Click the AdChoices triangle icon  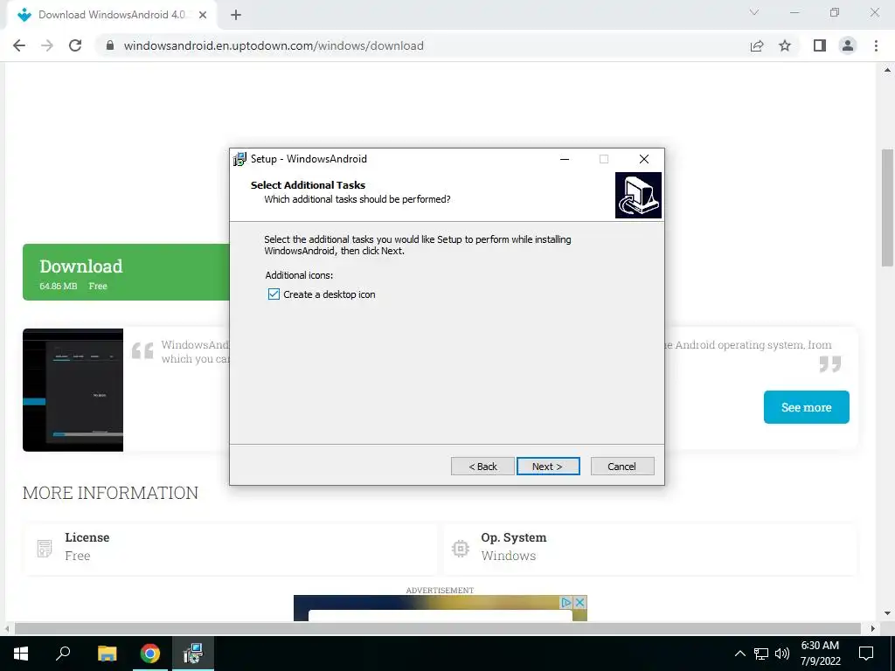point(566,602)
